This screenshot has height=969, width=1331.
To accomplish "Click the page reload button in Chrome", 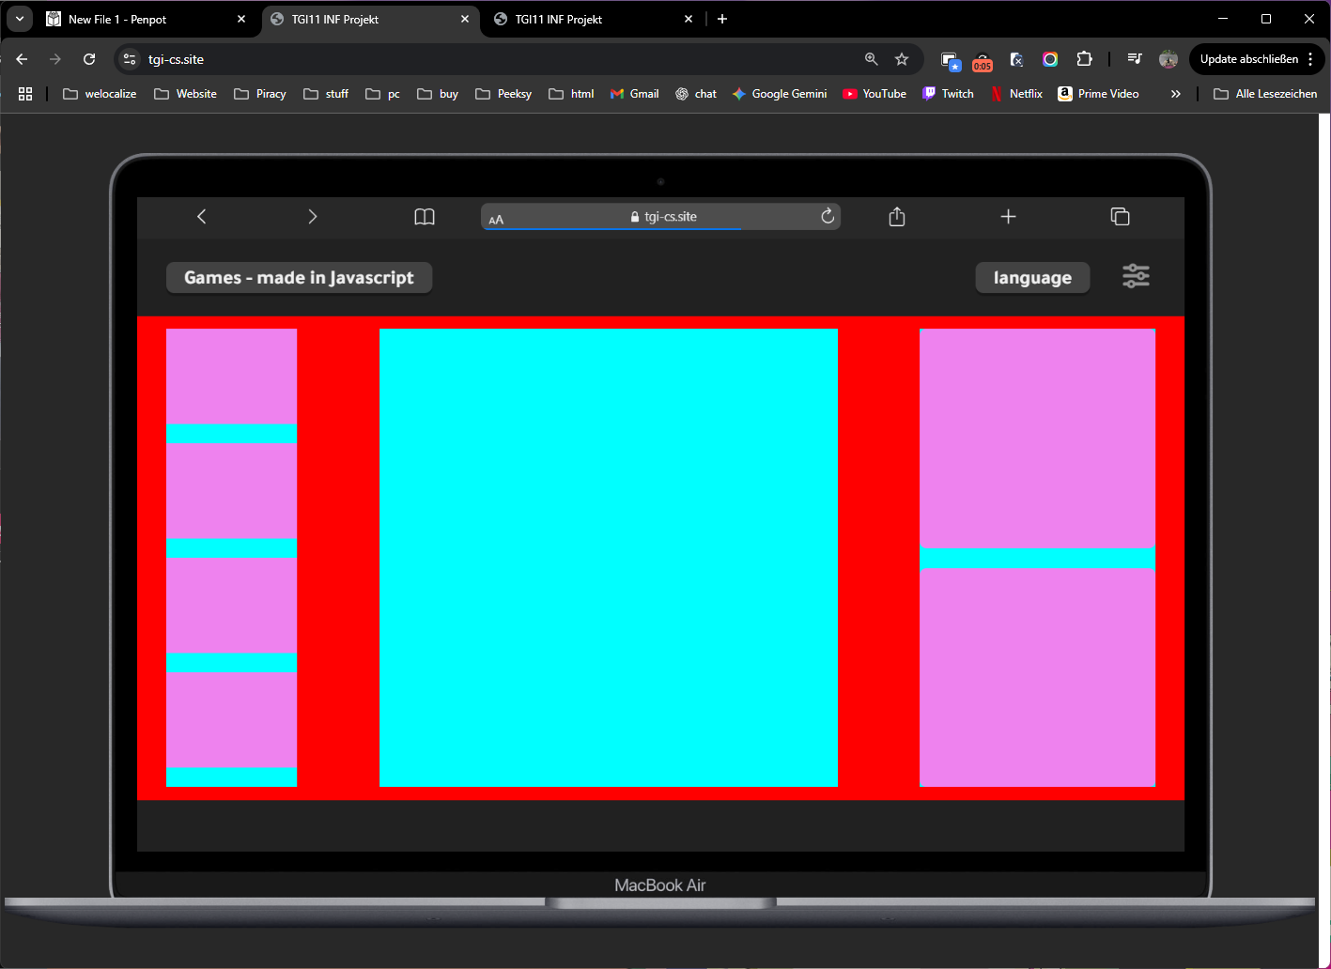I will 89,59.
